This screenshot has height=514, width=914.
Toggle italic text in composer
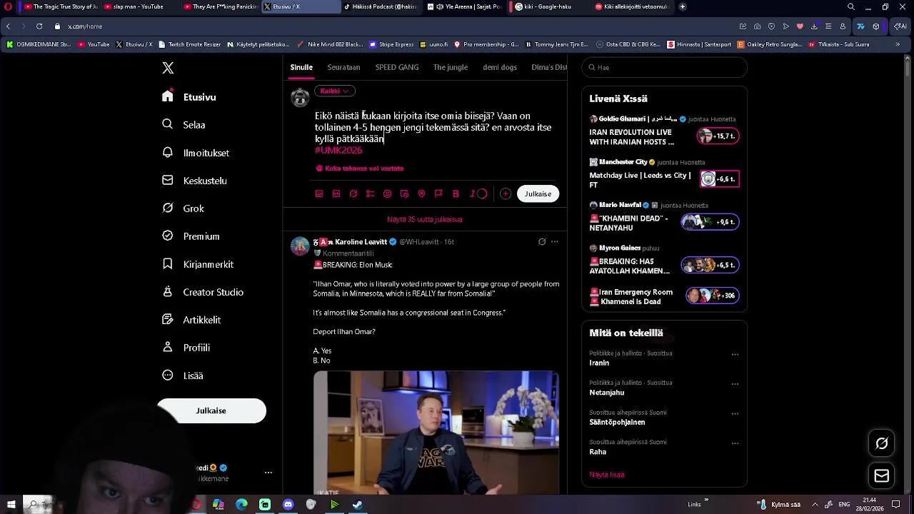coord(472,193)
